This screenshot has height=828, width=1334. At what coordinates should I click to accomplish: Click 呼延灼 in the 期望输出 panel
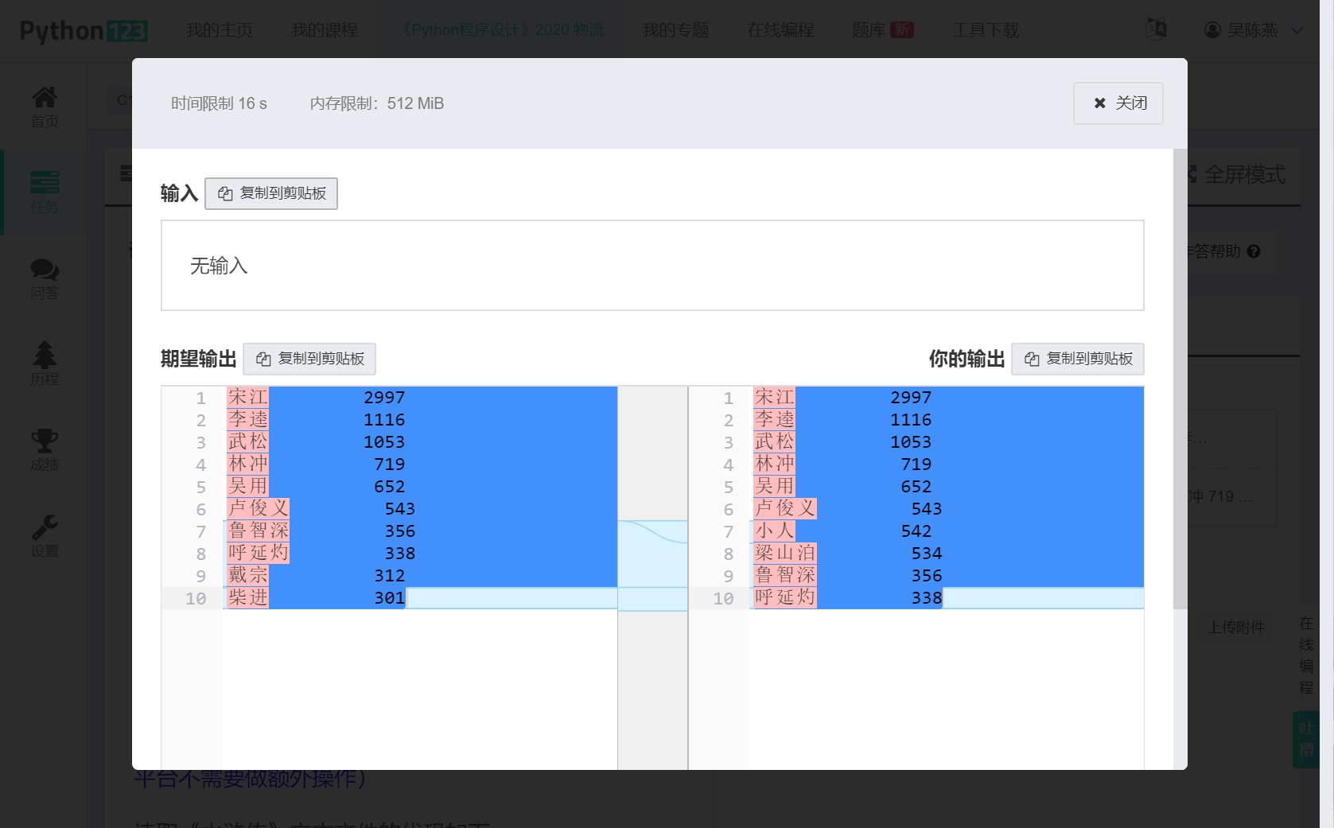(258, 553)
